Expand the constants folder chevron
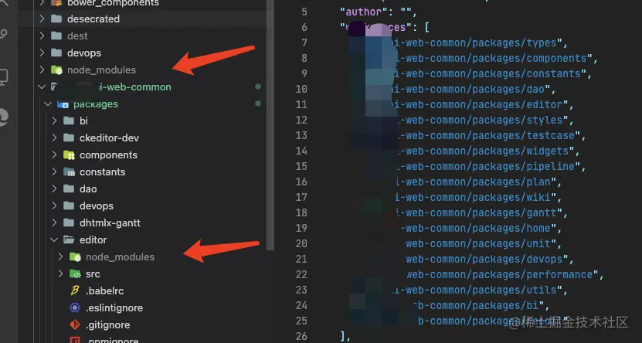This screenshot has height=343, width=642. click(x=54, y=172)
